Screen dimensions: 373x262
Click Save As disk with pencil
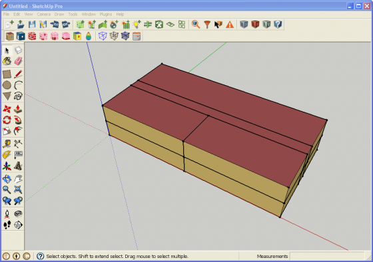click(x=43, y=24)
